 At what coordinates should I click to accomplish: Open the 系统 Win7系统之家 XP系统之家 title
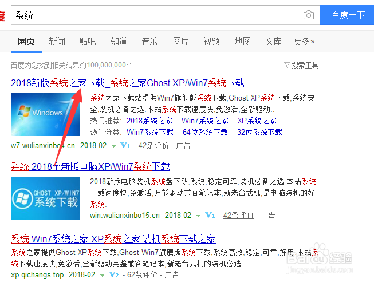point(113,239)
